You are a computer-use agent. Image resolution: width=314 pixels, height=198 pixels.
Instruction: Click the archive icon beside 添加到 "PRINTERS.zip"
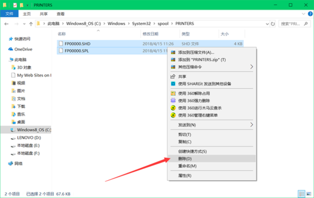(173, 60)
